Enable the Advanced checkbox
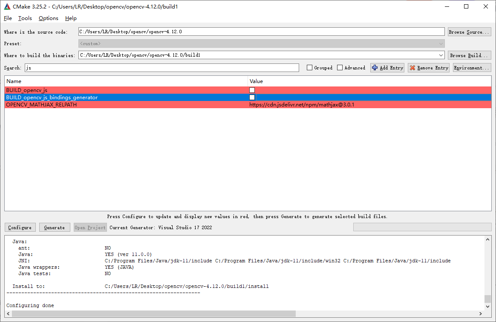The image size is (496, 322). (x=340, y=68)
